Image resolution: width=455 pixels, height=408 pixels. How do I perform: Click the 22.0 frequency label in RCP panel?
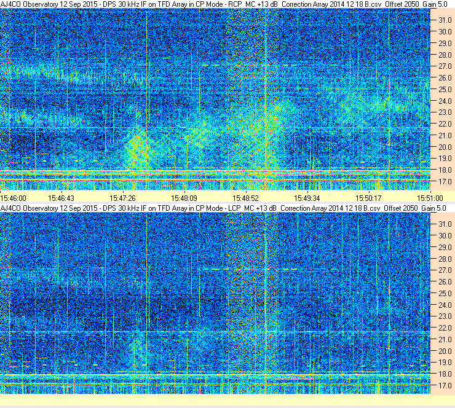point(445,124)
